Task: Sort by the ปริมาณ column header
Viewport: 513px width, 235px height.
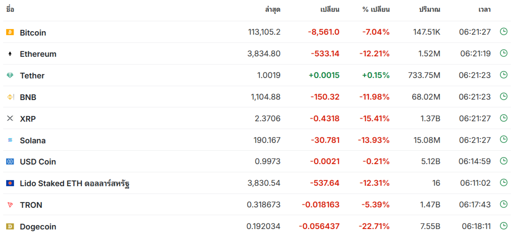Action: click(x=429, y=10)
